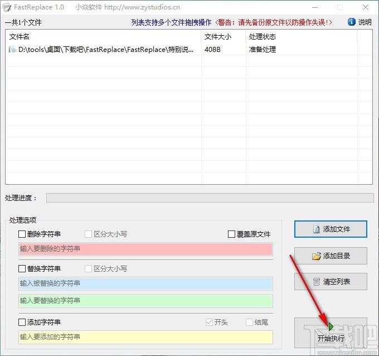Click the 添加目录 button
This screenshot has width=379, height=356.
(331, 256)
